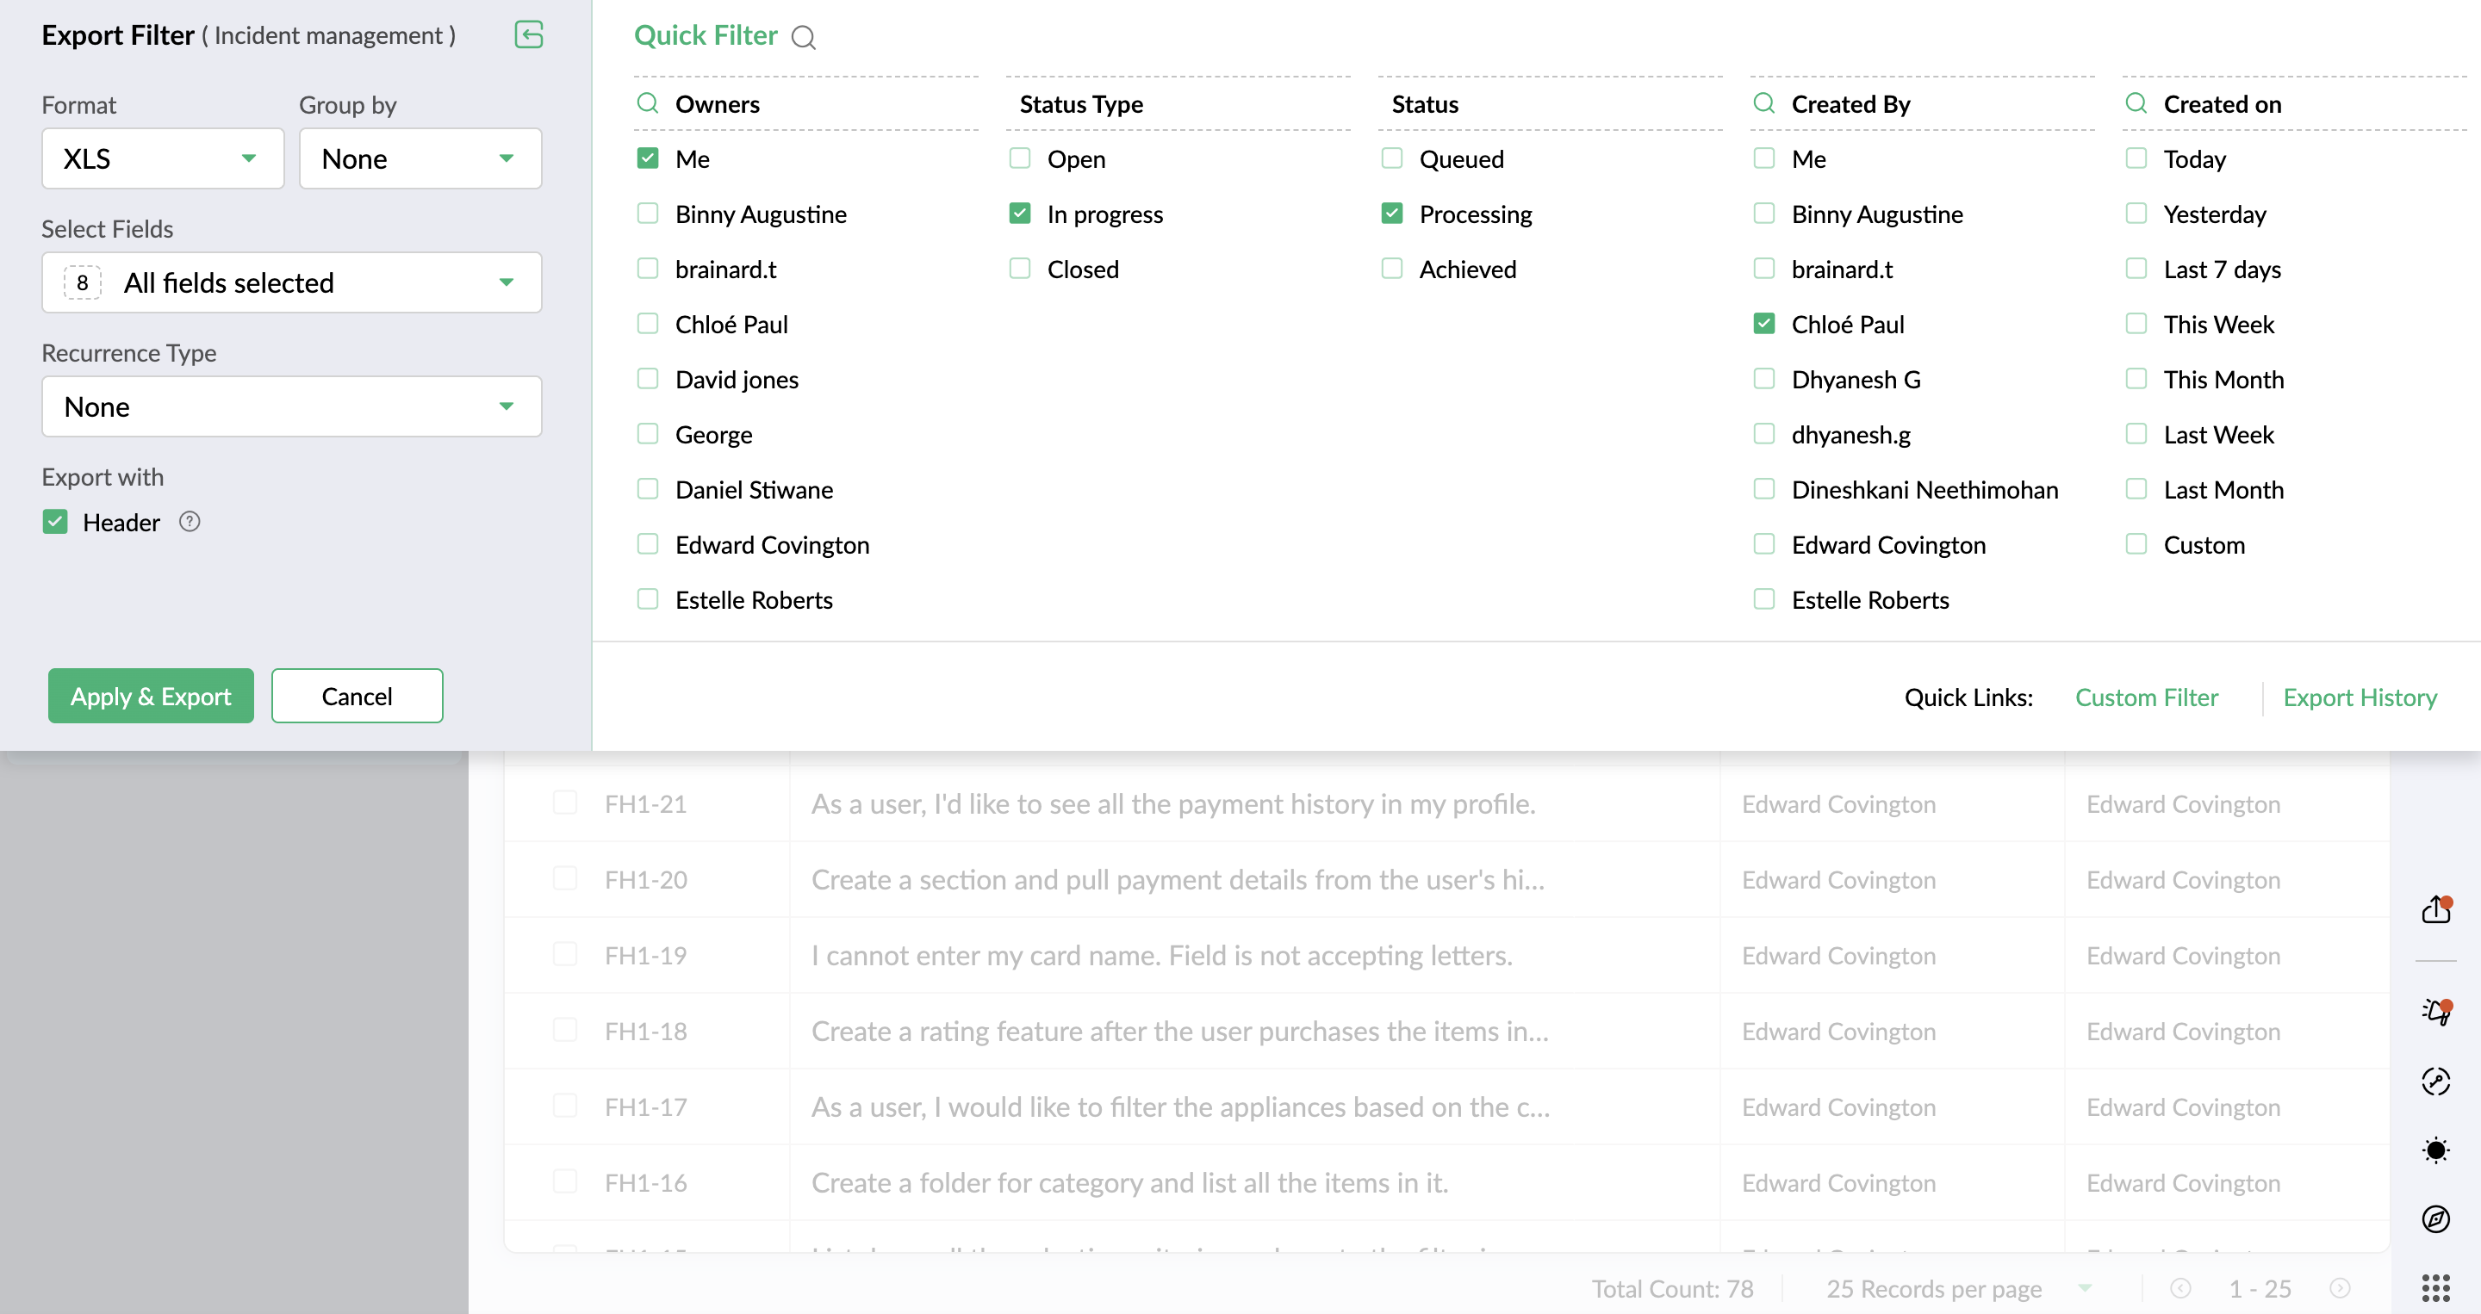2481x1314 pixels.
Task: Open the Select Fields multi-select box
Action: tap(291, 283)
